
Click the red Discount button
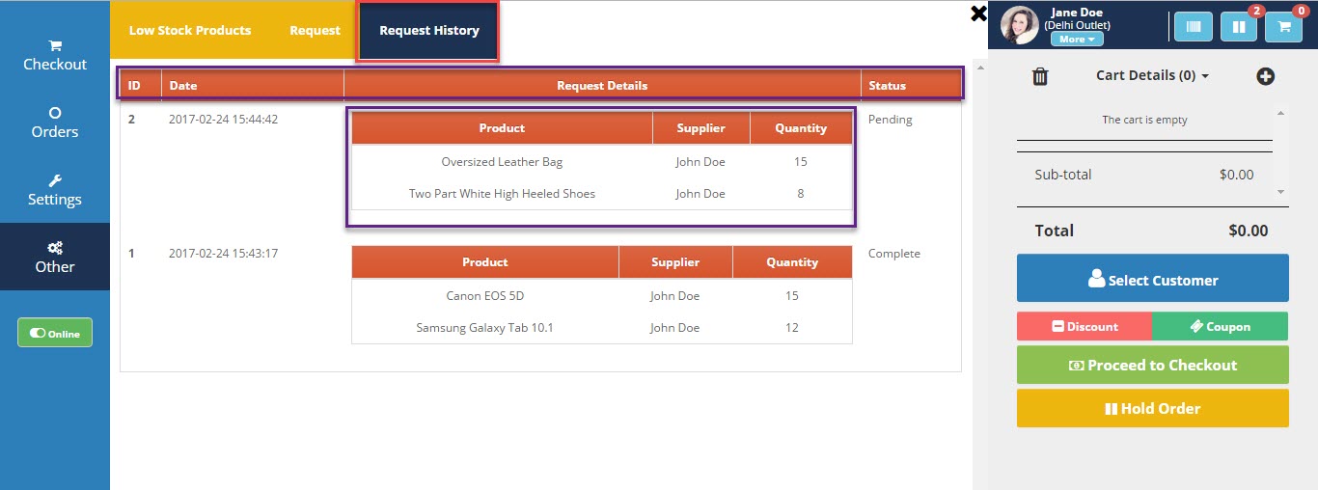(1085, 327)
